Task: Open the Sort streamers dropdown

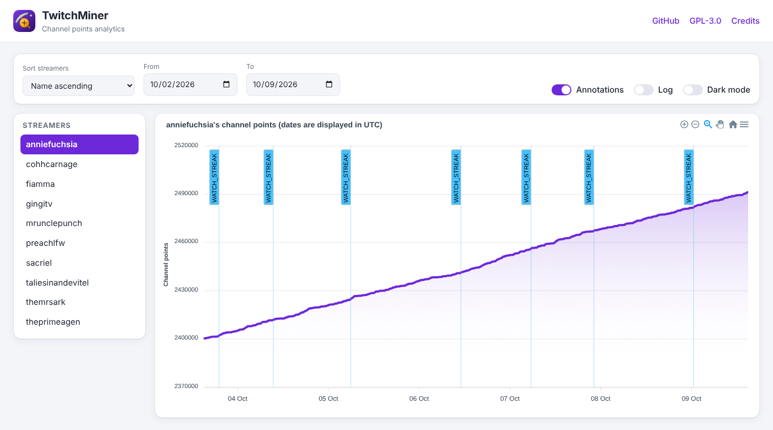Action: (x=79, y=86)
